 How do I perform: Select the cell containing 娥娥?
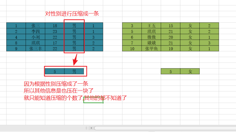click(151, 43)
